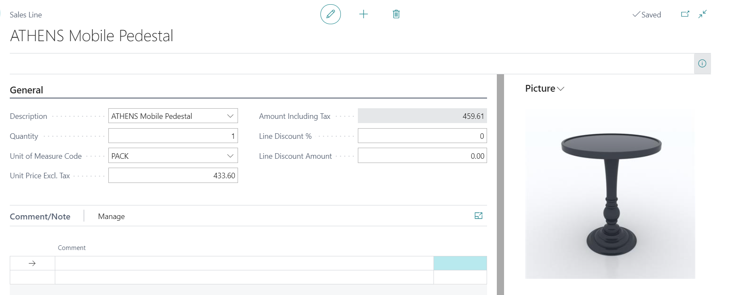Click the row arrow indicator in Comment grid
731x295 pixels.
[x=32, y=263]
